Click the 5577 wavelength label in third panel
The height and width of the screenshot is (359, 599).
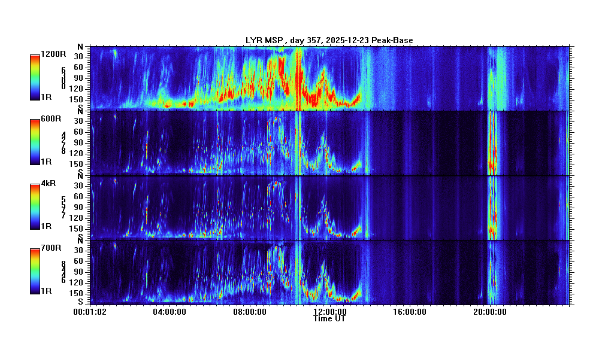(x=63, y=207)
